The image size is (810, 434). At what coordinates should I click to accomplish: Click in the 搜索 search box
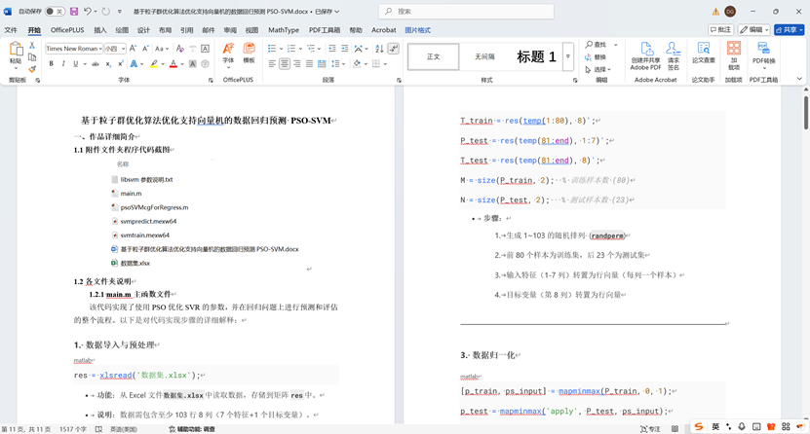466,12
